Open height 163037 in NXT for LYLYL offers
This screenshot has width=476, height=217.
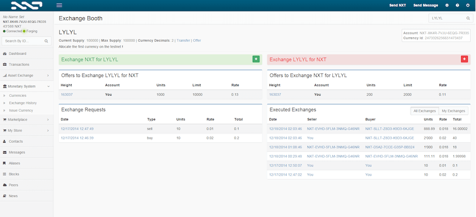tap(275, 95)
